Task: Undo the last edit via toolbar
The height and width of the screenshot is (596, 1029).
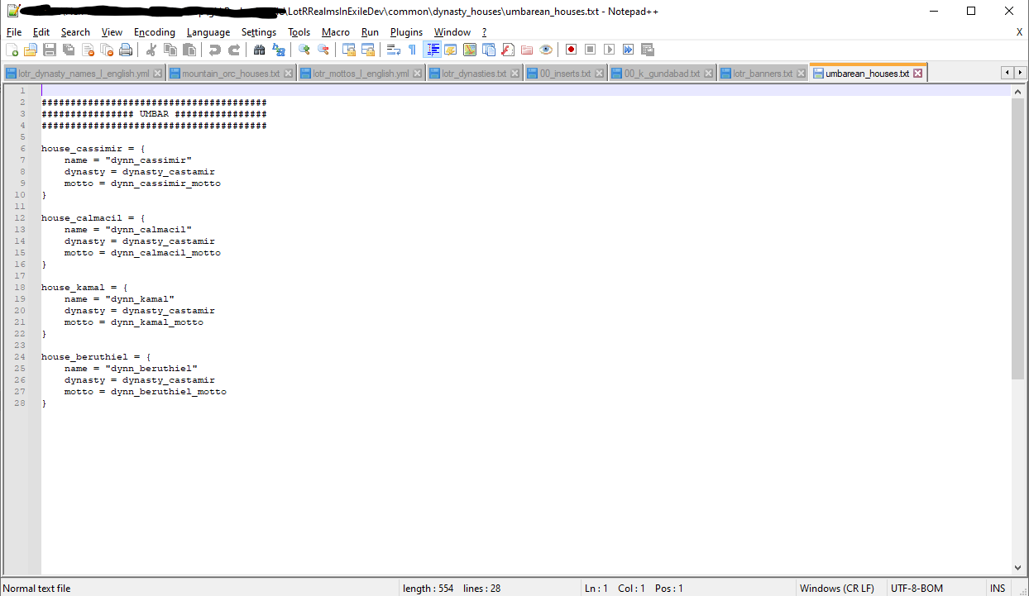Action: pos(215,50)
